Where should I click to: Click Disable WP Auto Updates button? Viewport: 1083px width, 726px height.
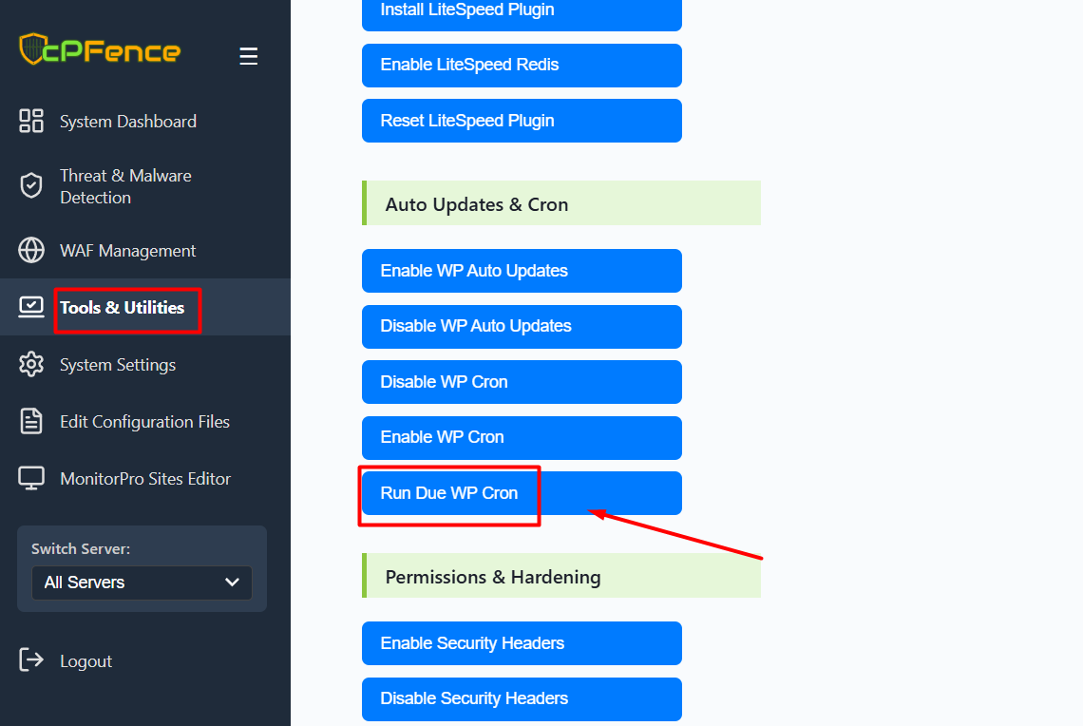pyautogui.click(x=522, y=326)
